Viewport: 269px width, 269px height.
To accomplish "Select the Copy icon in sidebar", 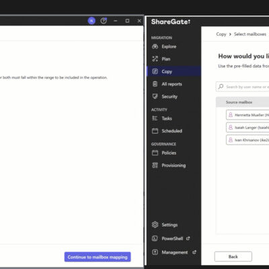I will (155, 71).
